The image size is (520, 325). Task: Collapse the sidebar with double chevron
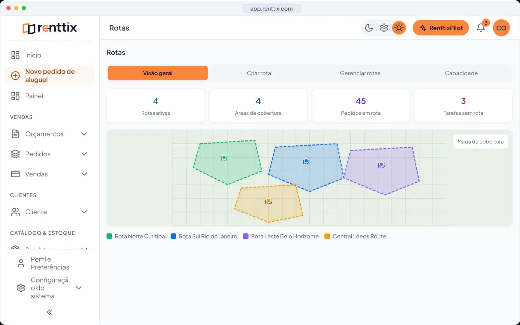click(x=49, y=312)
